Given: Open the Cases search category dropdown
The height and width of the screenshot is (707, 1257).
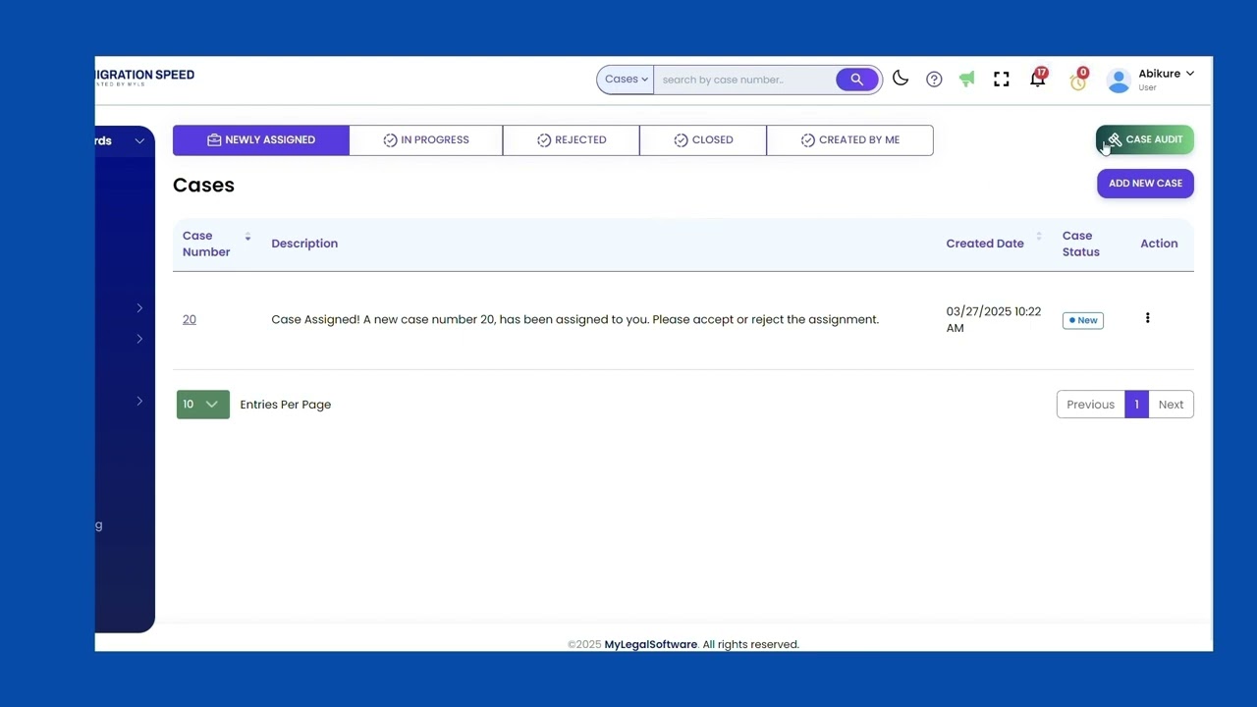Looking at the screenshot, I should click(626, 80).
